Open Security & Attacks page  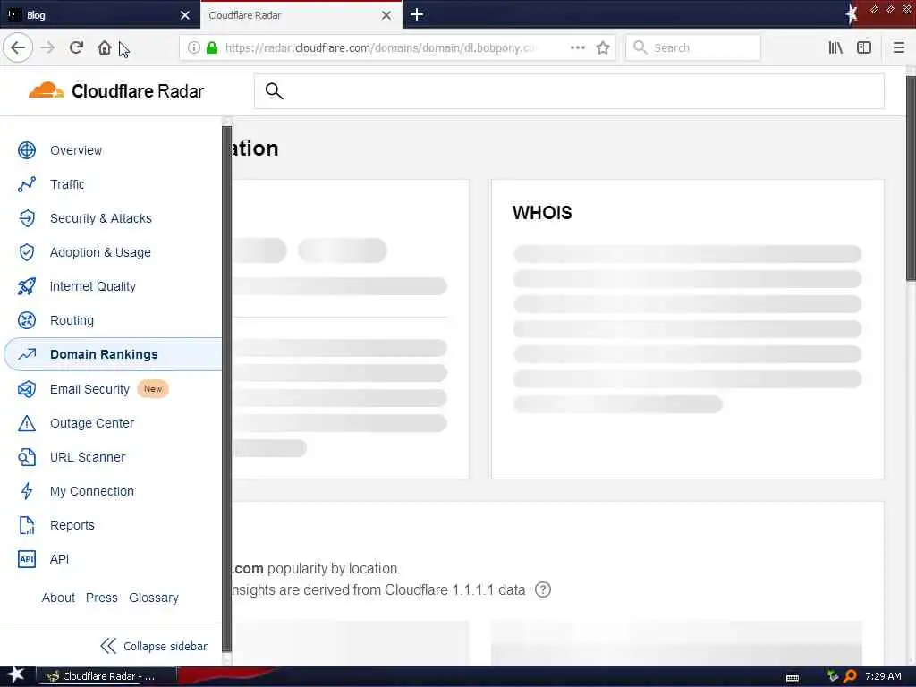pyautogui.click(x=100, y=218)
